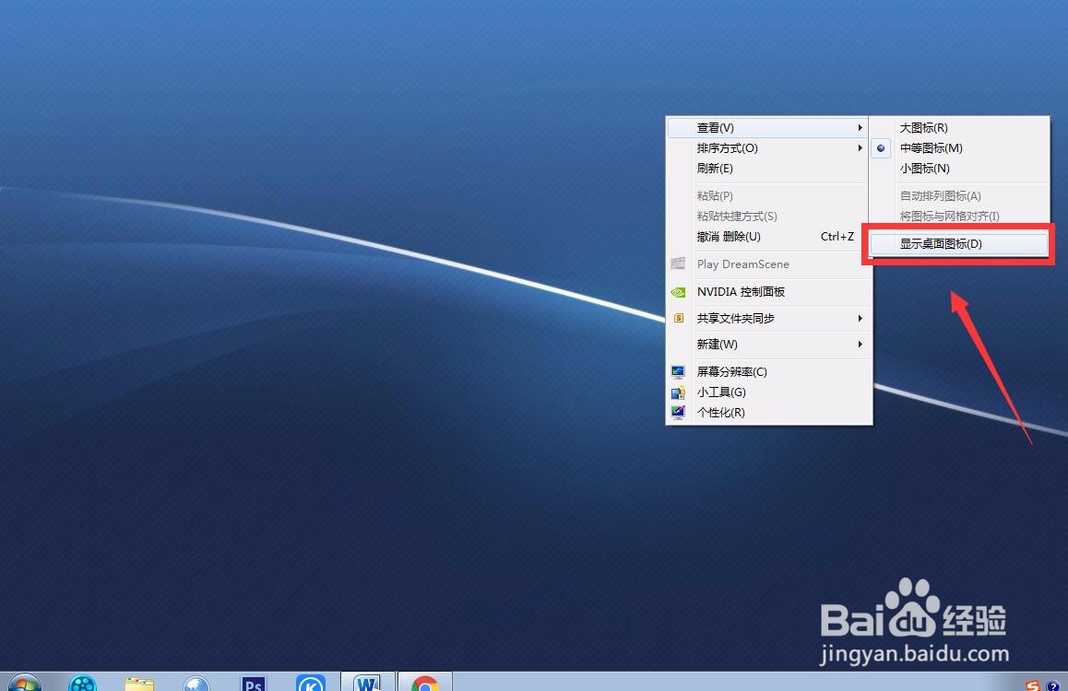The height and width of the screenshot is (691, 1068).
Task: Click the Sogou input icon in system tray
Action: (x=1030, y=685)
